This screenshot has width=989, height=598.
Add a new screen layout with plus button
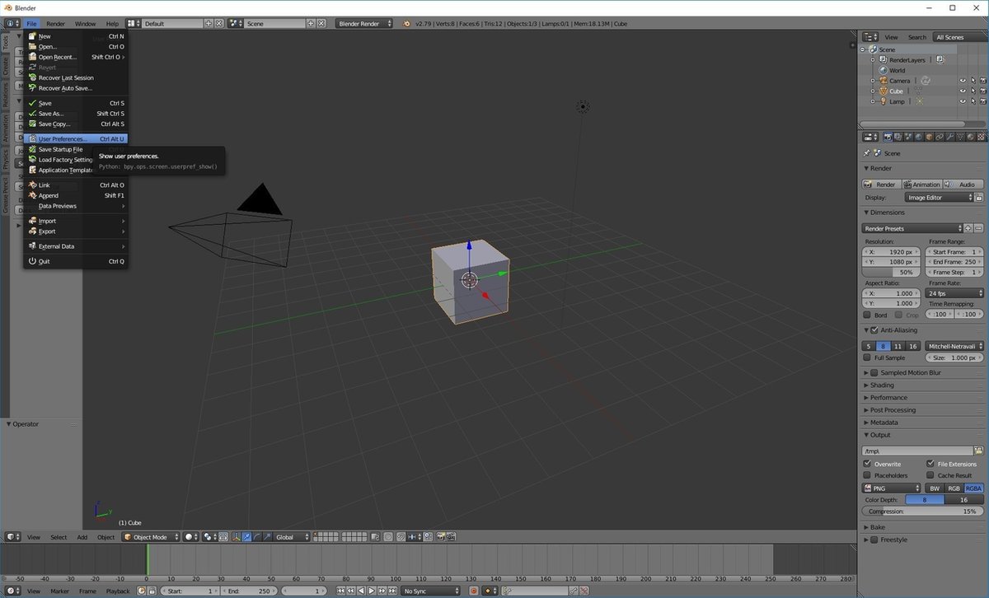(x=209, y=24)
